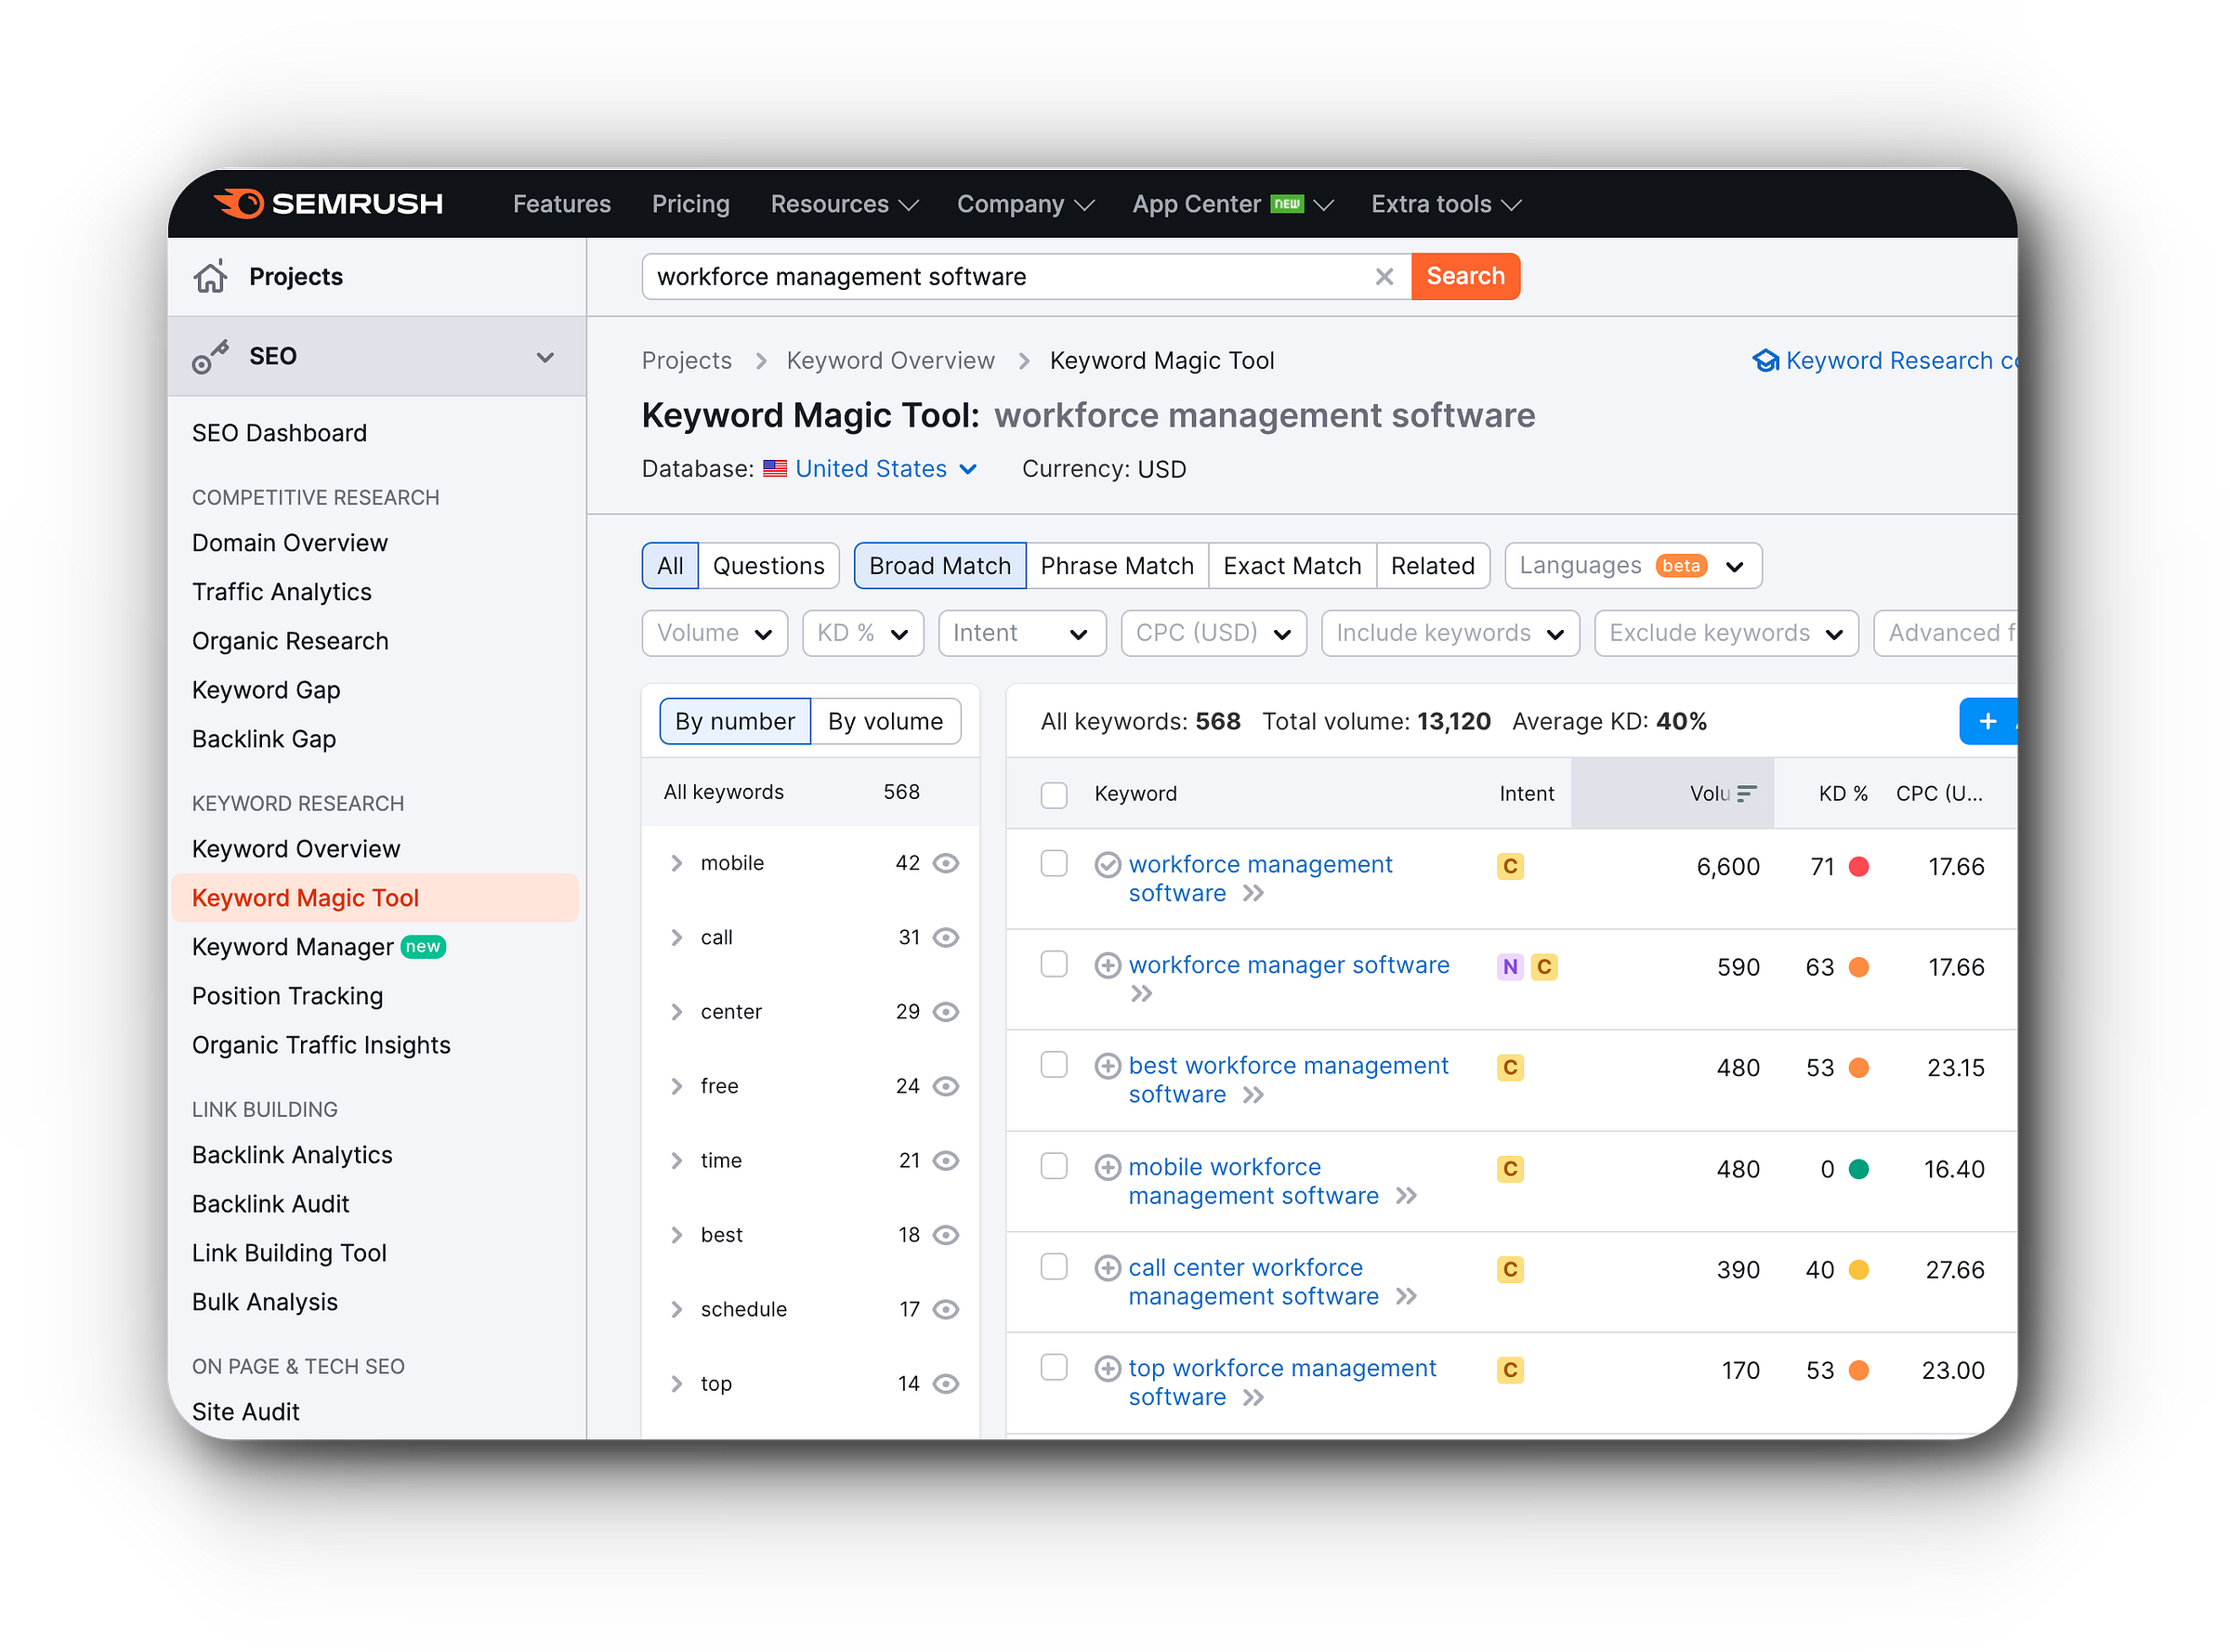Add mobile workforce management software with plus icon
Image resolution: width=2230 pixels, height=1652 pixels.
[1107, 1168]
